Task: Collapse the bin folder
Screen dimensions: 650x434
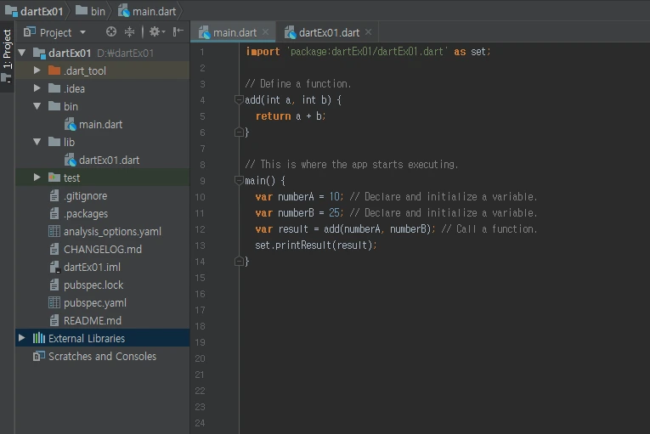Action: 37,106
